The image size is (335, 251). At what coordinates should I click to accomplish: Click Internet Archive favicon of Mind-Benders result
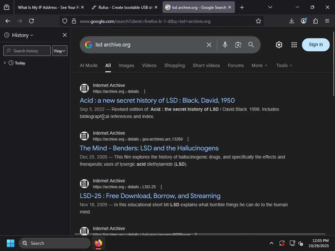click(84, 136)
